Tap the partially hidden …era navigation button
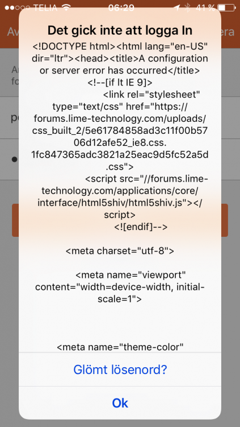This screenshot has height=427, width=240. (x=228, y=32)
